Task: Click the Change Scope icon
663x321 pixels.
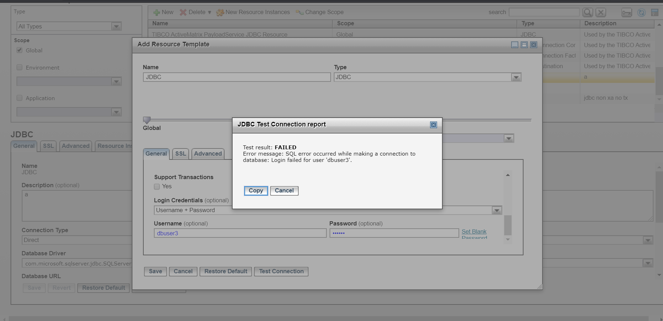Action: (299, 12)
